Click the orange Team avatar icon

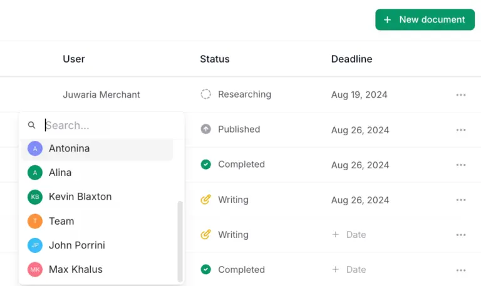(35, 221)
